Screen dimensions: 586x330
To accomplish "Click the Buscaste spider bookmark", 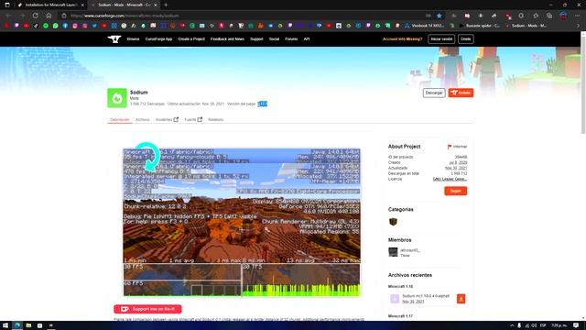I will tap(480, 26).
